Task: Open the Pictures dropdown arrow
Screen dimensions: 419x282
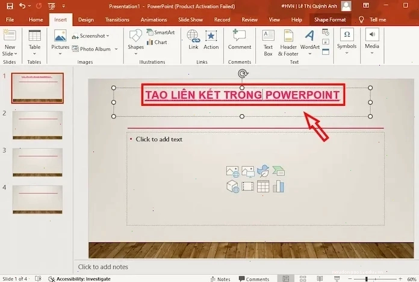Action: click(60, 54)
